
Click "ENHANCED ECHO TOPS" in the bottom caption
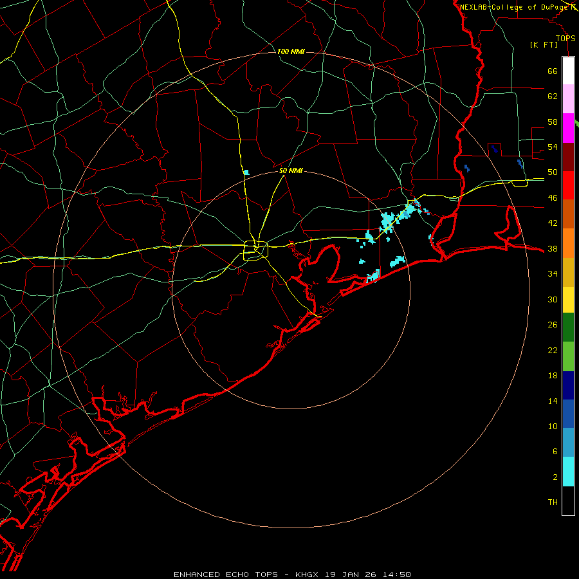tap(226, 574)
